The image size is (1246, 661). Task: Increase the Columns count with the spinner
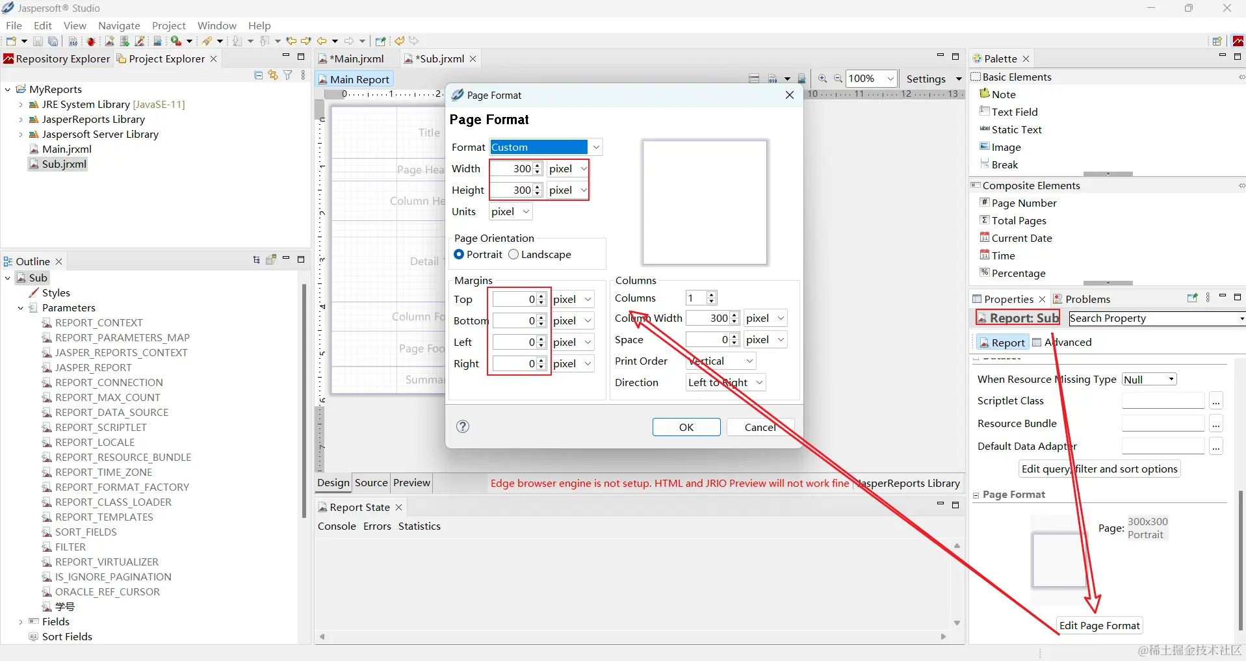click(x=711, y=295)
